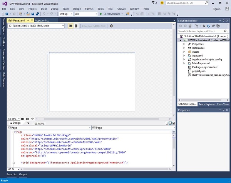Switch designer to landscape orientation
The image size is (231, 183).
(x=70, y=26)
